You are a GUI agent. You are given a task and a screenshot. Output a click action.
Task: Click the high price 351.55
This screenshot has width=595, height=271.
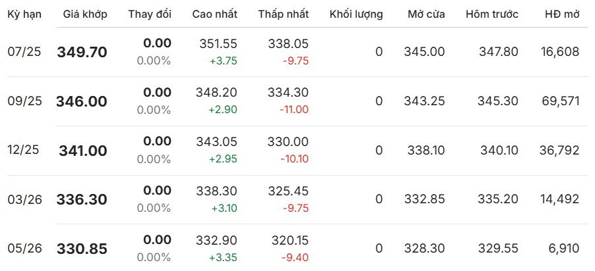coord(218,44)
